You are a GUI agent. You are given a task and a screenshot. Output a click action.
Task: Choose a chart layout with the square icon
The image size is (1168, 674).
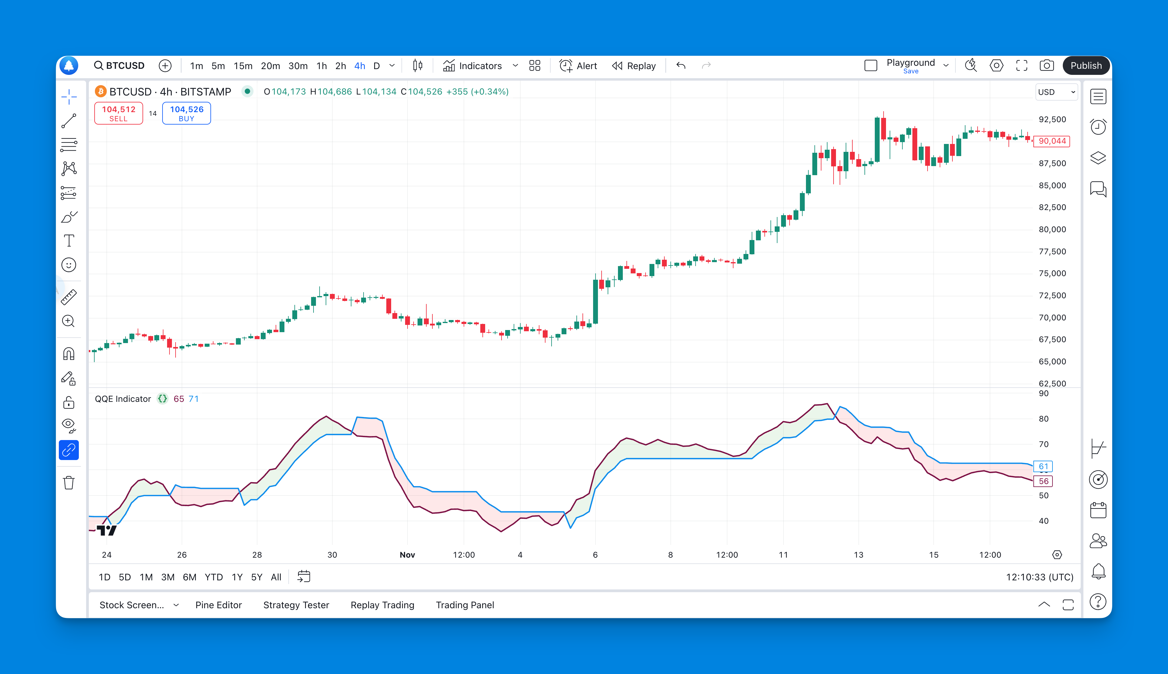(871, 66)
